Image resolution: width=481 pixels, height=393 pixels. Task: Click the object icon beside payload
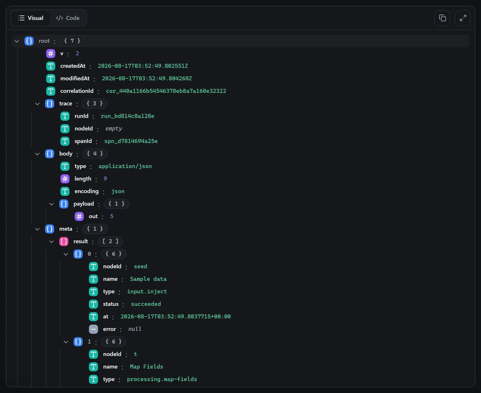[64, 204]
